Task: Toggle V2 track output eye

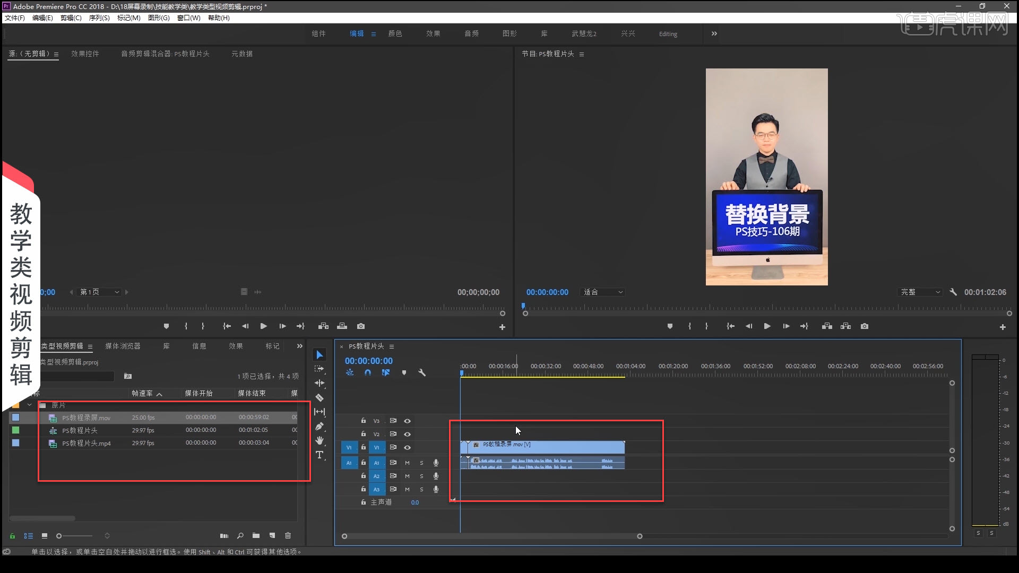Action: pyautogui.click(x=407, y=434)
